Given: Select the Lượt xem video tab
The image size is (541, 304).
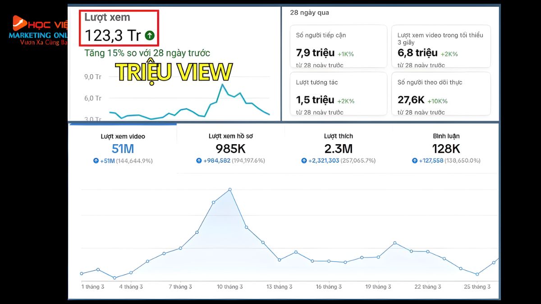Looking at the screenshot, I should coord(123,147).
